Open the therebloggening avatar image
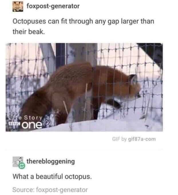 [x=18, y=162]
